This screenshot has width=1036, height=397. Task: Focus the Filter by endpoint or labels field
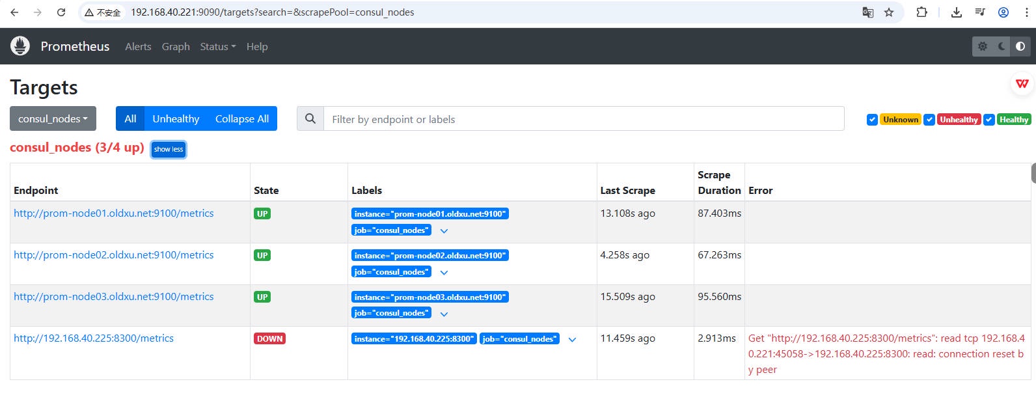click(583, 119)
